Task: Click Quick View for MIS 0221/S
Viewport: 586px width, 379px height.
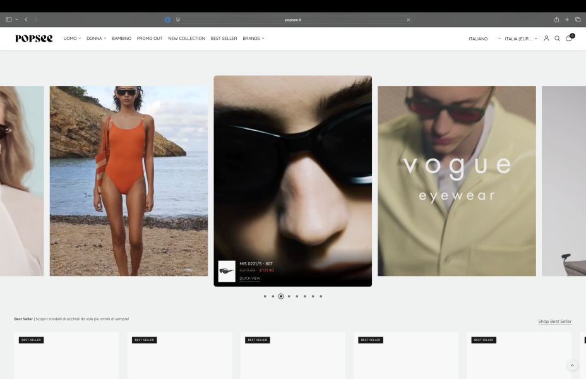Action: tap(249, 279)
